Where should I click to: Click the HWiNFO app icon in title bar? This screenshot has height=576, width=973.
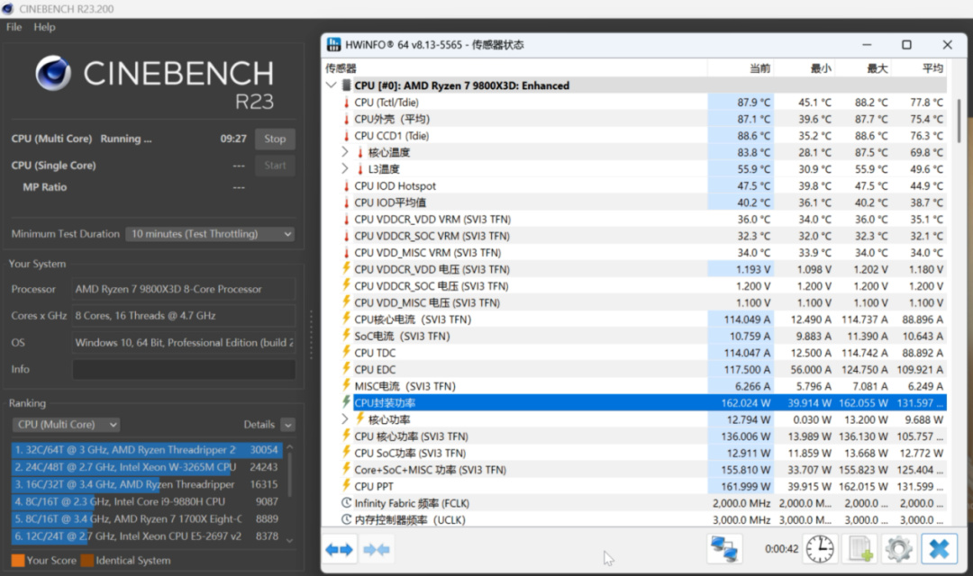[334, 45]
